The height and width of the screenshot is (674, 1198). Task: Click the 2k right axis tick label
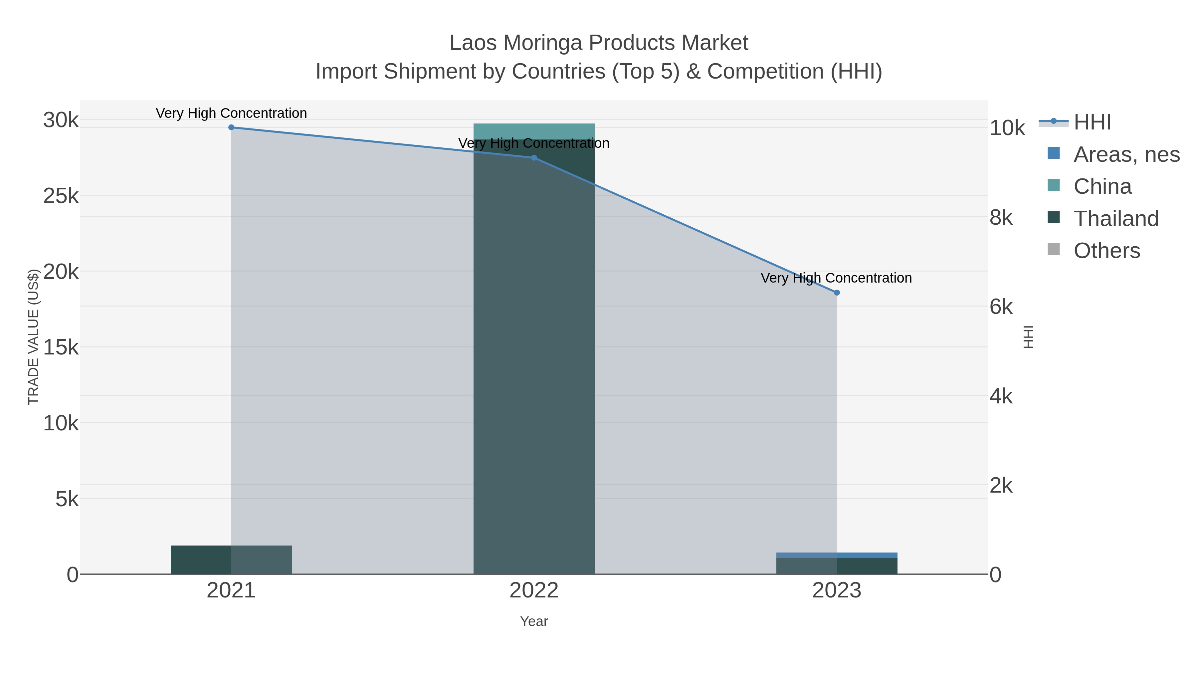(1001, 486)
